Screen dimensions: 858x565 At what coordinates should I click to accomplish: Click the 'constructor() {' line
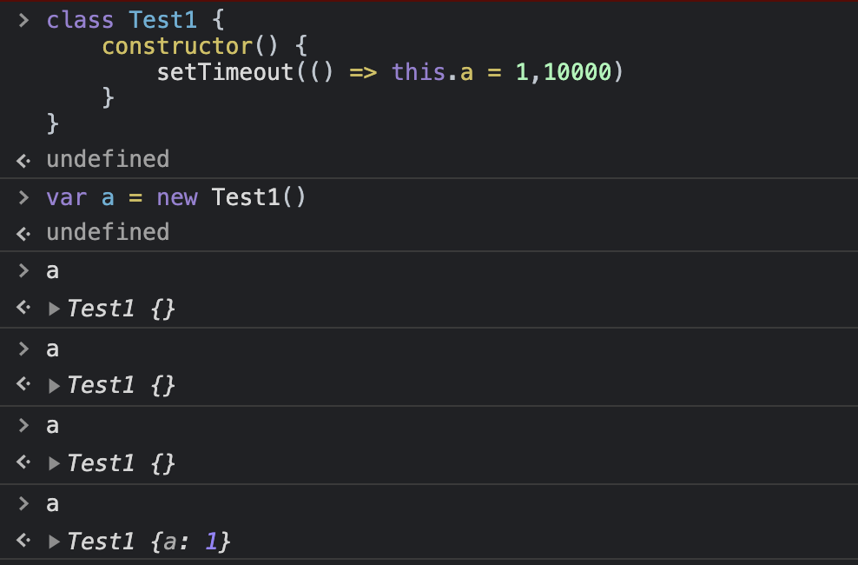[205, 46]
